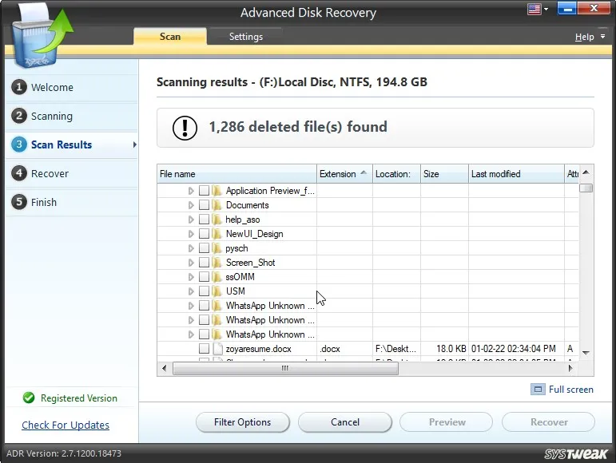The width and height of the screenshot is (616, 463).
Task: Click the folder icon for help_aso
Action: (217, 220)
